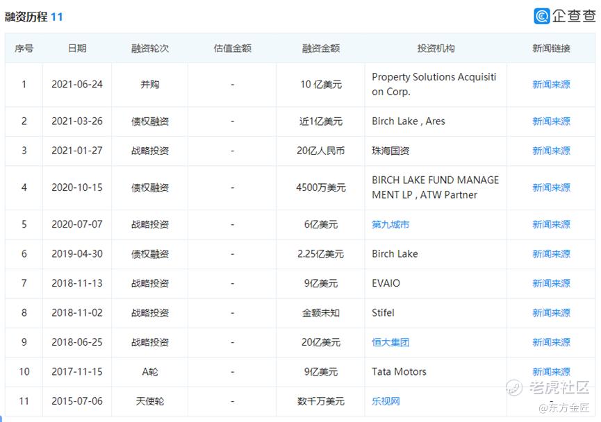Select the date cell 2015-07-06
This screenshot has height=422, width=601.
(77, 401)
